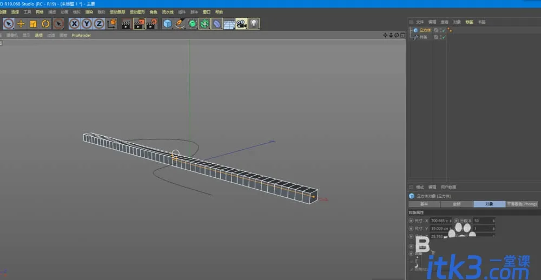This screenshot has height=280, width=541.
Task: Open the 工具 menu
Action: pyautogui.click(x=27, y=12)
